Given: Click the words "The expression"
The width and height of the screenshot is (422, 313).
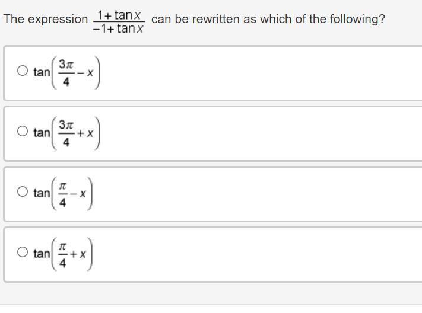Looking at the screenshot, I should tap(45, 19).
